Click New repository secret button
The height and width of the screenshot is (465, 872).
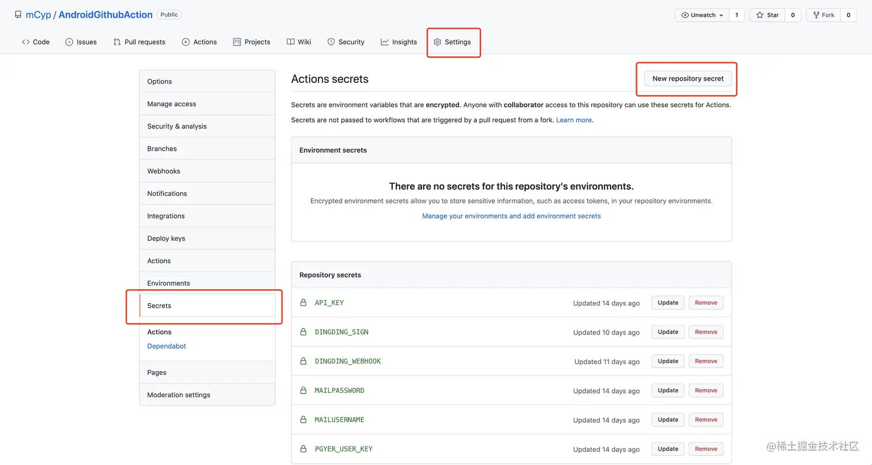pyautogui.click(x=688, y=78)
